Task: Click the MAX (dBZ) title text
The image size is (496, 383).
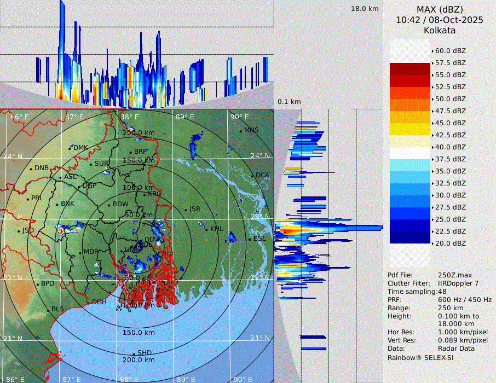Action: (439, 9)
